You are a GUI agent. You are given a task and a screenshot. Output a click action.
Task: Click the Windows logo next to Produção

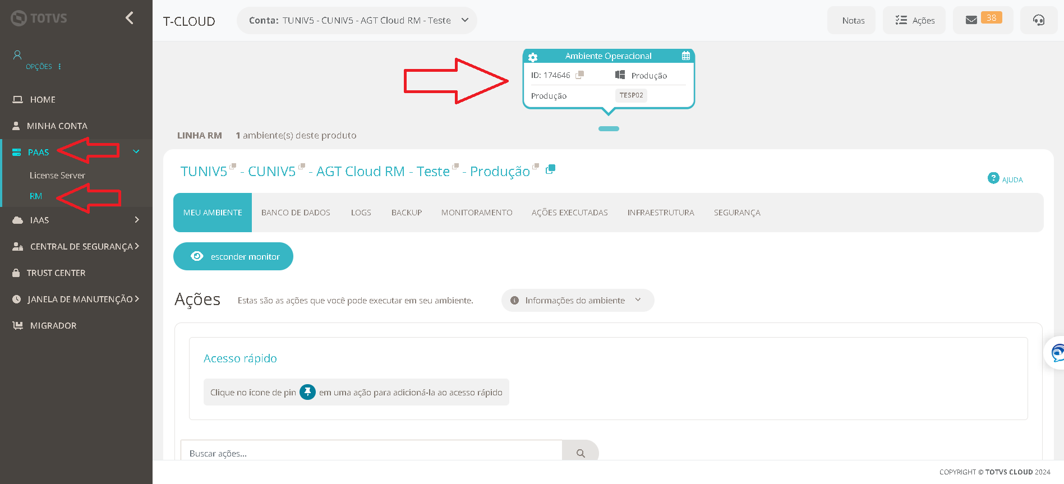pos(620,75)
